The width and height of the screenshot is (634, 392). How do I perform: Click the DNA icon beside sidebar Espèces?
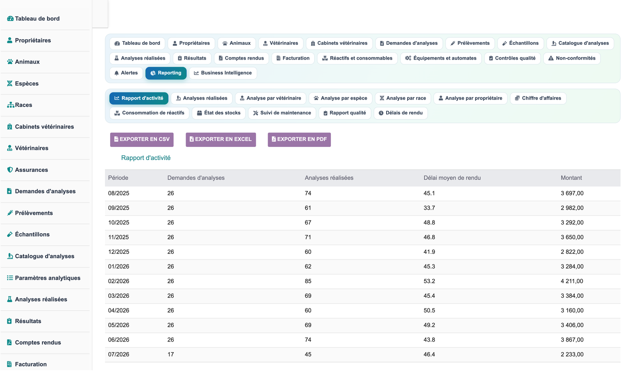tap(10, 83)
